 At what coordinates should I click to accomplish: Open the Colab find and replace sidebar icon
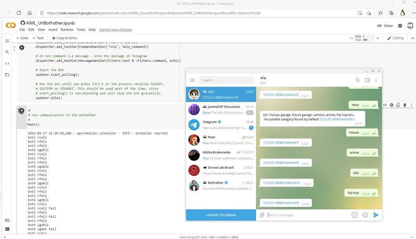[x=7, y=52]
